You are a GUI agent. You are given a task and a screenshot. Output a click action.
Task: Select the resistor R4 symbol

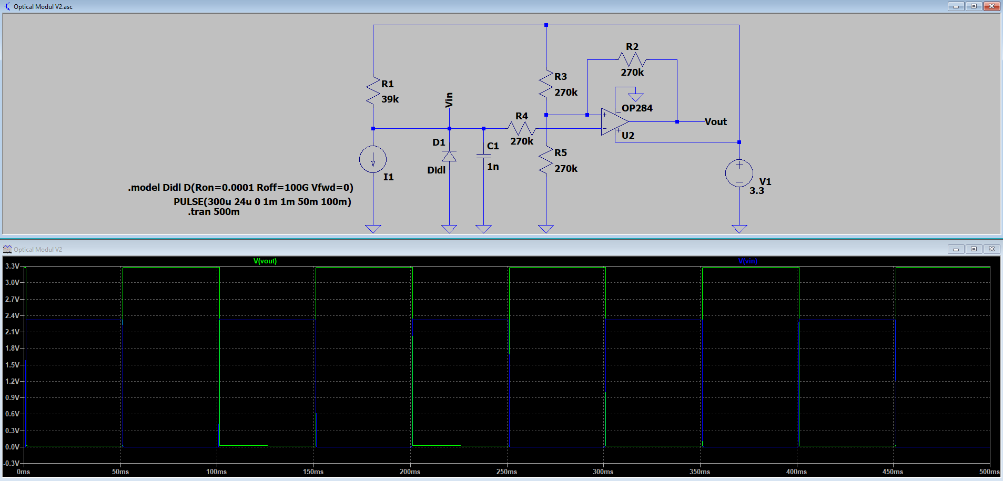tap(521, 128)
